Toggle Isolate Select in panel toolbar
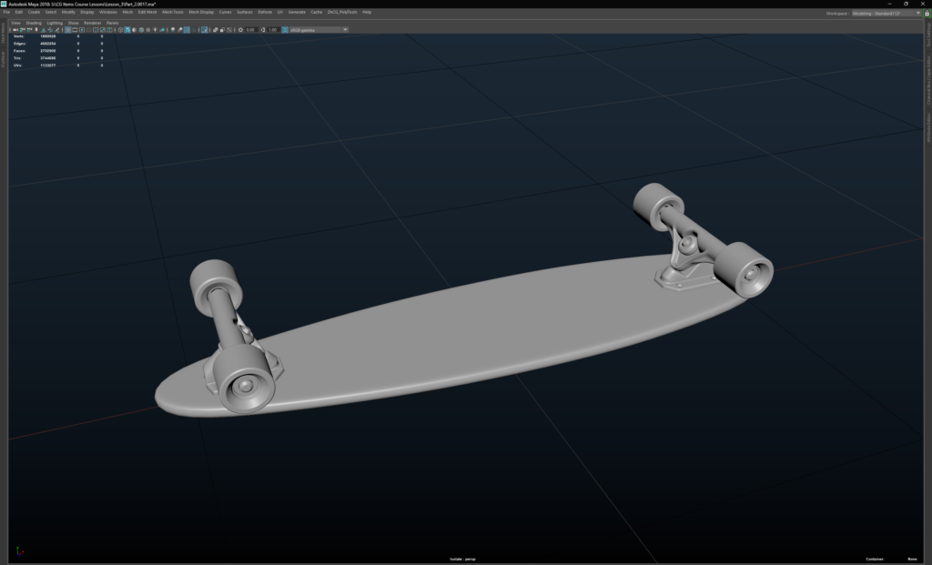 pyautogui.click(x=205, y=30)
